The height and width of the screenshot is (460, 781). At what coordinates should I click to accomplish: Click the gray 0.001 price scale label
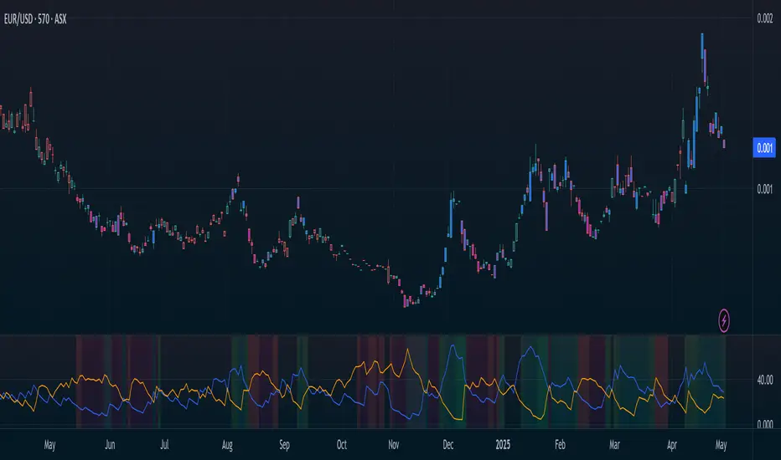tap(764, 189)
